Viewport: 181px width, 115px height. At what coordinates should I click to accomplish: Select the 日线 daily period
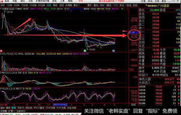[x=49, y=5]
